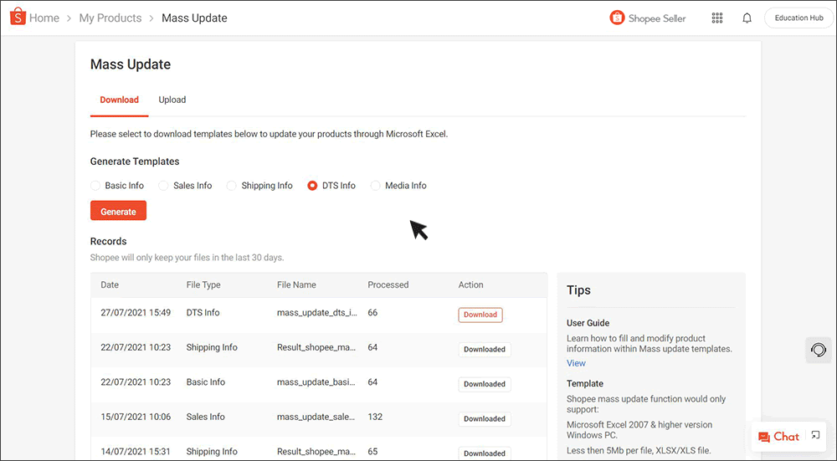Open the Education Hub
837x461 pixels.
pos(798,18)
